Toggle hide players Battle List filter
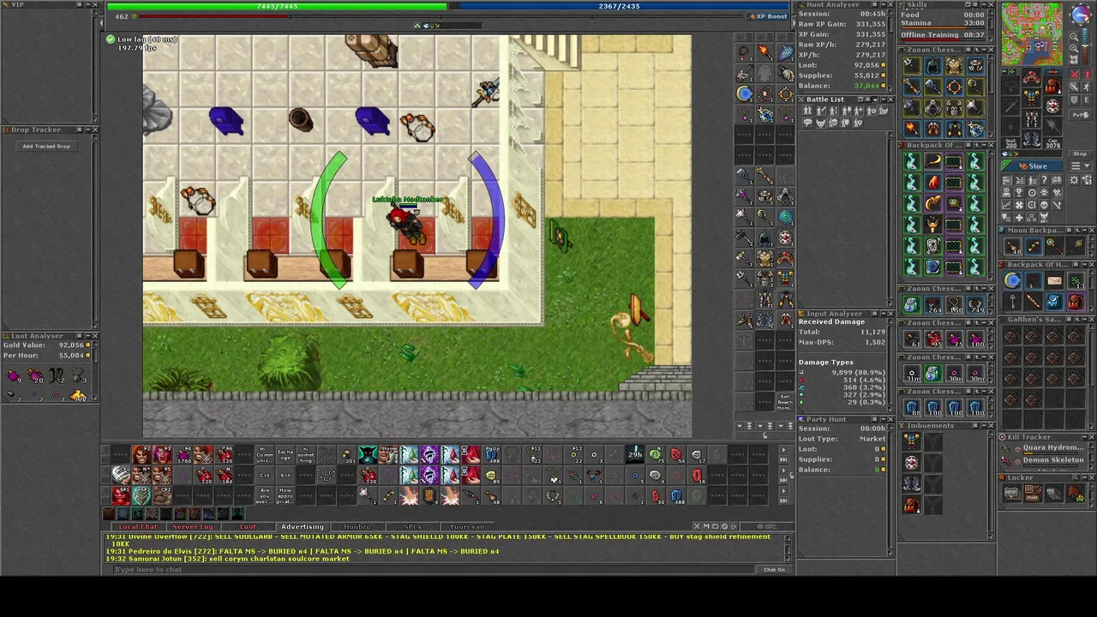The width and height of the screenshot is (1097, 617). pyautogui.click(x=807, y=111)
